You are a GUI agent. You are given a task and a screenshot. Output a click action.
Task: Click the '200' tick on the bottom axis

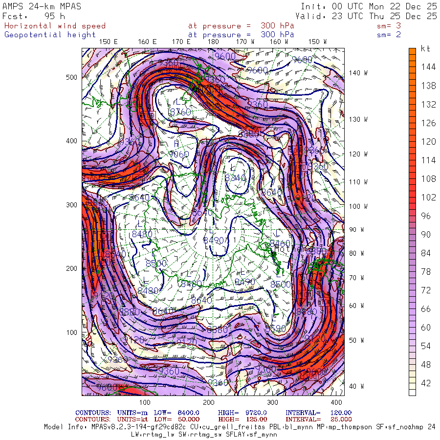pyautogui.click(x=208, y=402)
